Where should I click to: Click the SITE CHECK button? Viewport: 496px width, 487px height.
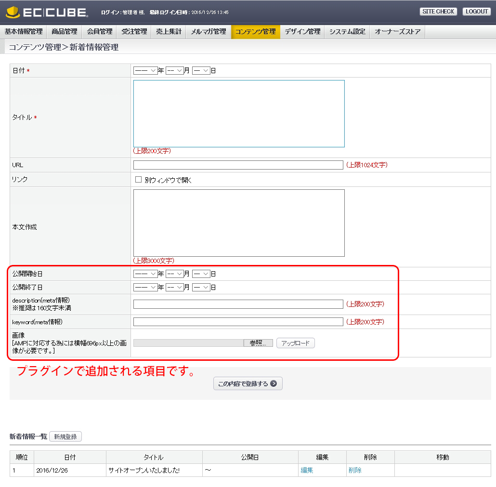coord(438,12)
